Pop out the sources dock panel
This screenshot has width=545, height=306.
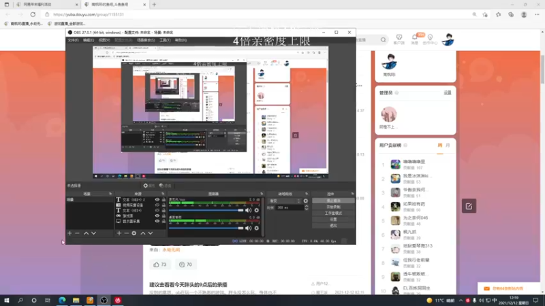pos(163,194)
